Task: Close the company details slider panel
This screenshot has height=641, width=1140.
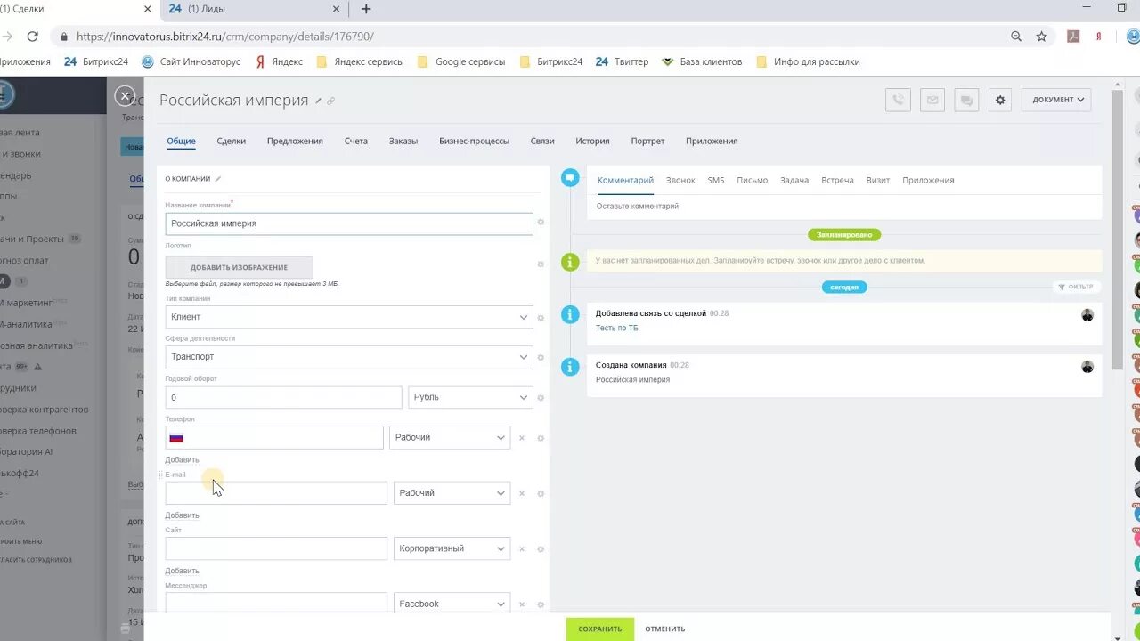Action: pos(126,96)
